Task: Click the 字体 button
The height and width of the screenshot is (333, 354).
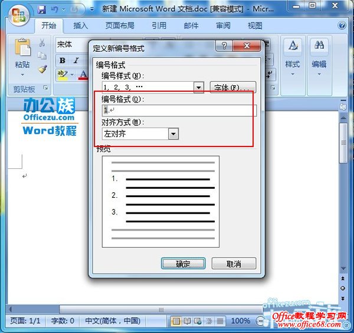Action: [233, 87]
